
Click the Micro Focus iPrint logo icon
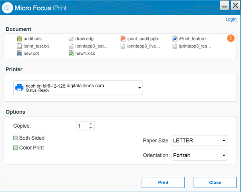tap(8, 8)
